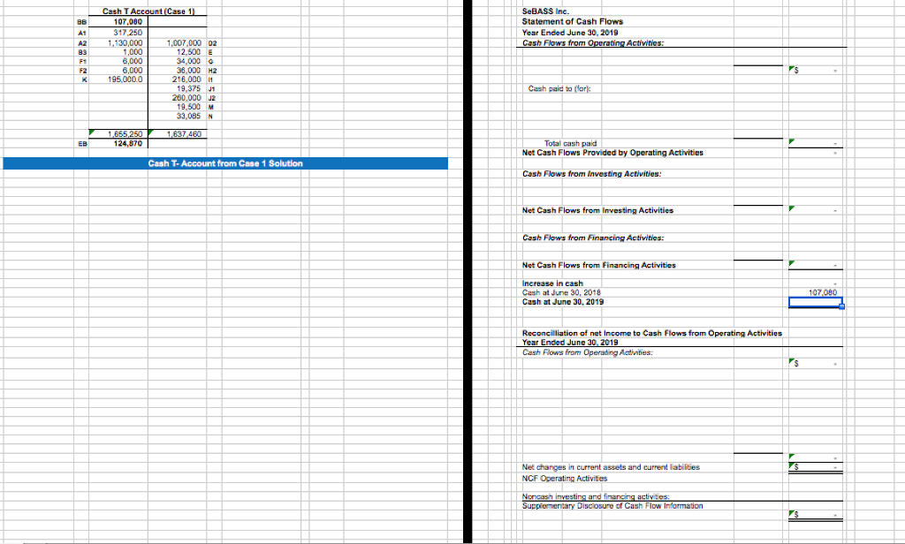Click "Cash Flows from Investing Activities:" heading
The width and height of the screenshot is (905, 544).
coord(591,174)
